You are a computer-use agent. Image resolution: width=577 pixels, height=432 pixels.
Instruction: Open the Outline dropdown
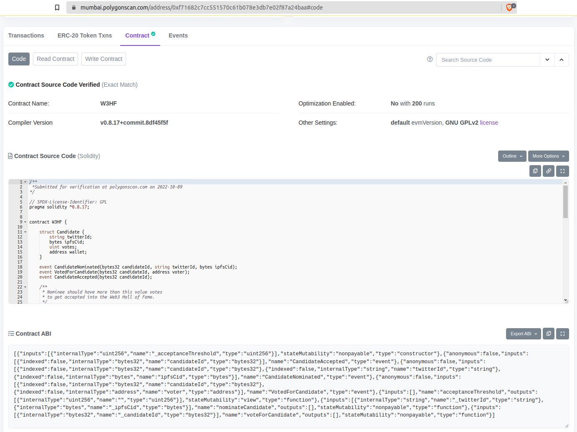512,156
